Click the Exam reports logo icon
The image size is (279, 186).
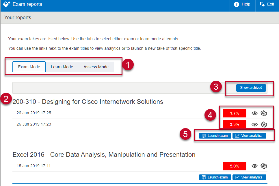coord(7,4)
